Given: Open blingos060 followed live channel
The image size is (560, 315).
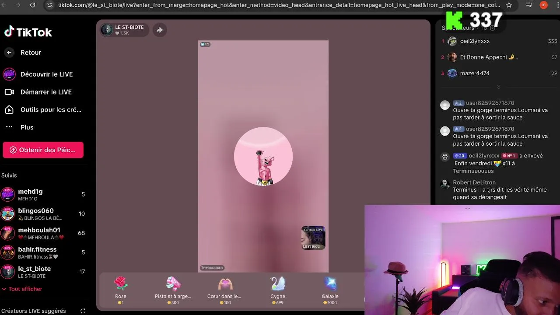Looking at the screenshot, I should click(43, 213).
